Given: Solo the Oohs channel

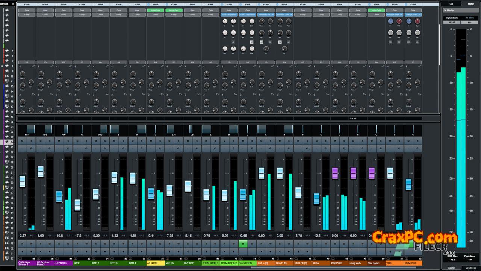Looking at the screenshot, I should click(325, 141).
